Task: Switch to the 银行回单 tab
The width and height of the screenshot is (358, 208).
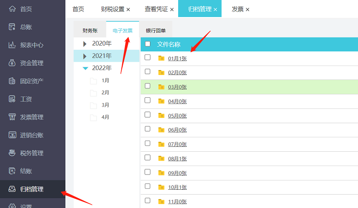Action: [x=156, y=31]
